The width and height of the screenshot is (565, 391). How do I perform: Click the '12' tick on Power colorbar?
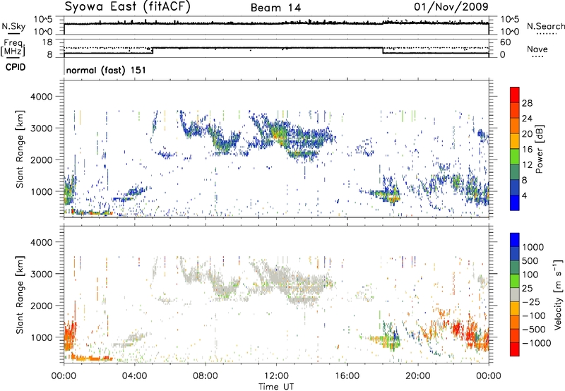[527, 165]
